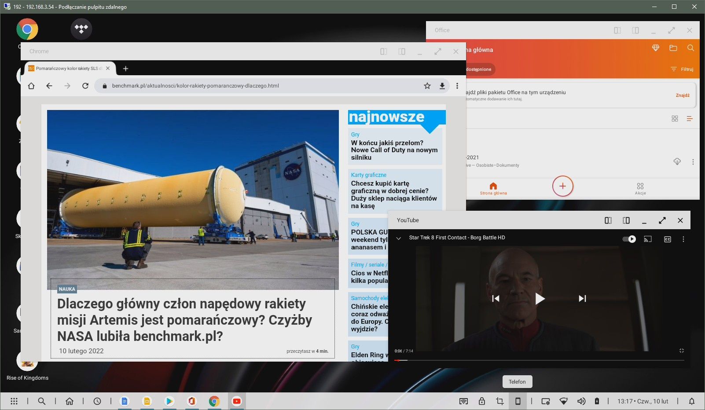Viewport: 705px width, 410px height.
Task: Close the Pomarańczowy kolor rakiety tab
Action: 108,69
